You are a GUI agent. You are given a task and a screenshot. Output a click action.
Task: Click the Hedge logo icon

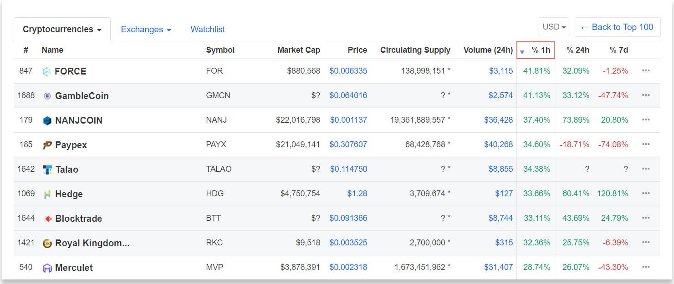point(47,194)
